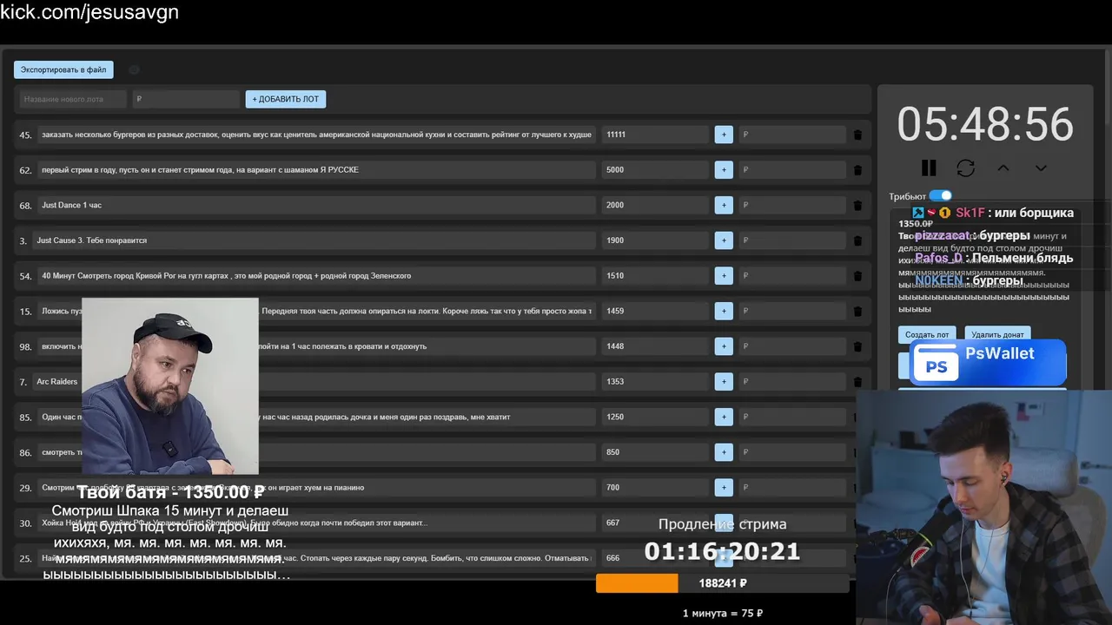
Task: Edit the 5000 amount field
Action: pos(655,170)
